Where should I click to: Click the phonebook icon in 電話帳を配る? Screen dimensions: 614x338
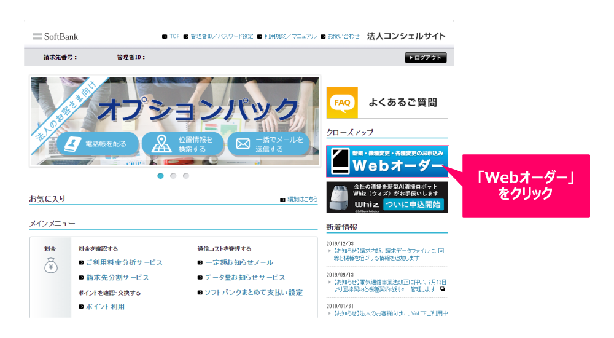72,144
